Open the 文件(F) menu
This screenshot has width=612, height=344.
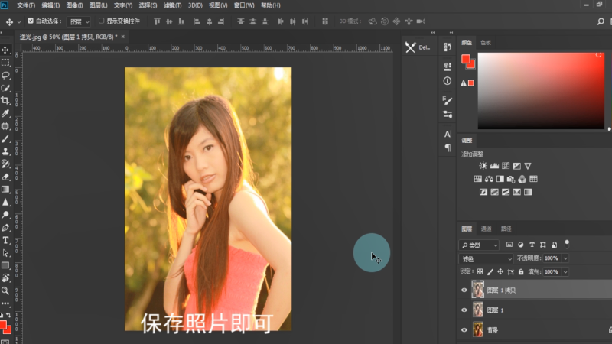click(26, 5)
